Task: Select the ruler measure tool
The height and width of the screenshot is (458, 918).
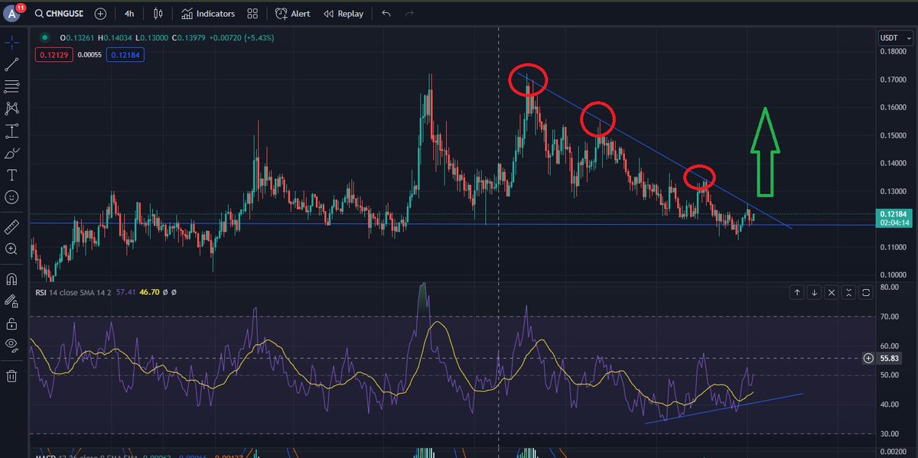Action: (11, 226)
